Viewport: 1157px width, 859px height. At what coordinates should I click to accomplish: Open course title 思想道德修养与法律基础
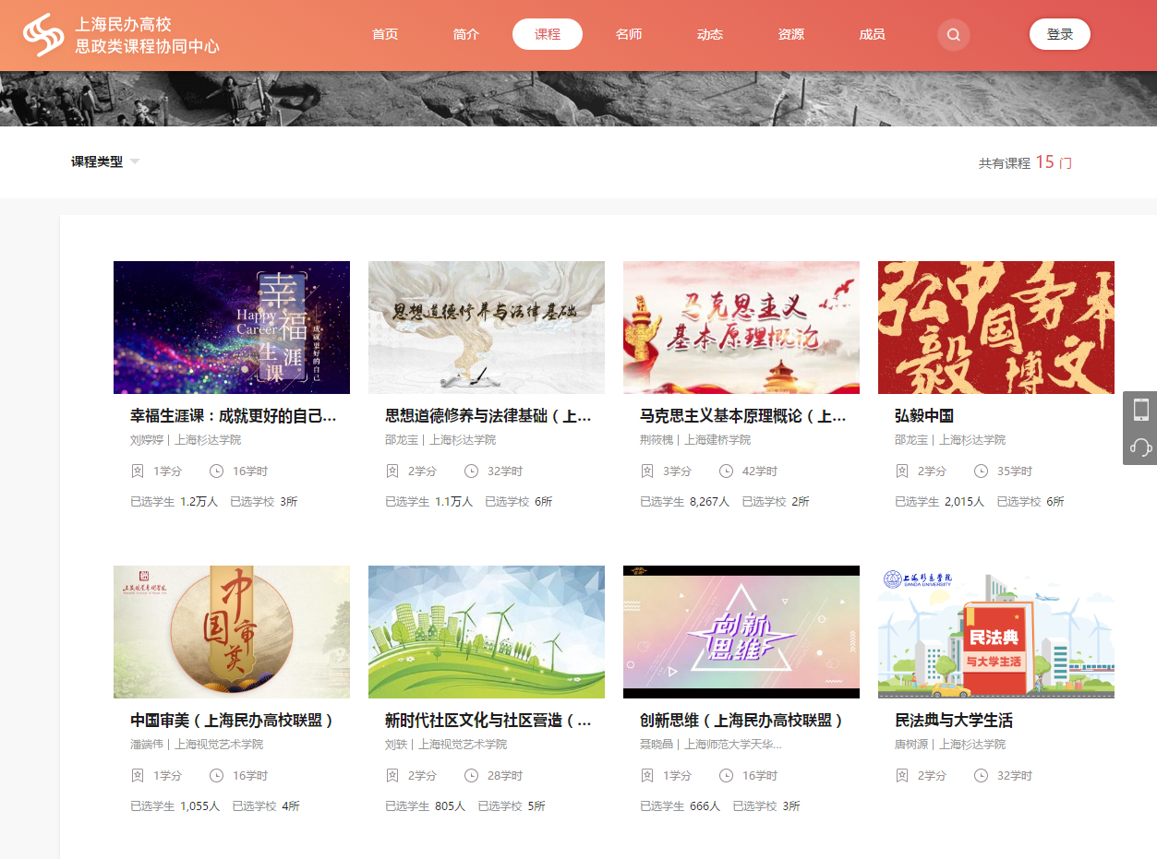488,416
